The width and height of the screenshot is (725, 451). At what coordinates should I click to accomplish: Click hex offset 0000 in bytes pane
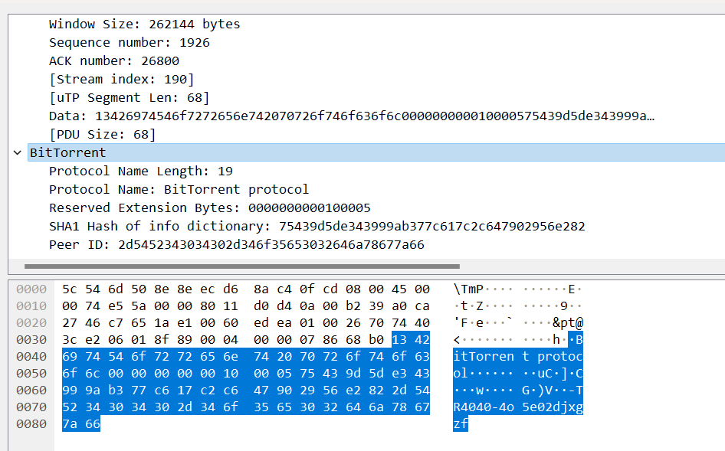(31, 289)
